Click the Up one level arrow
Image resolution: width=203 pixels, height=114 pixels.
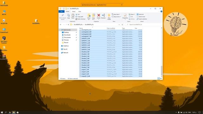click(69, 25)
